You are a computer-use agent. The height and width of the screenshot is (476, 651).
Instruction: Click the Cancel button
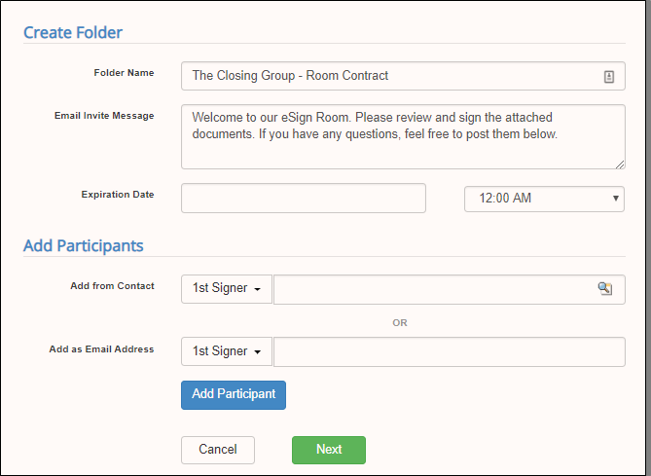click(x=218, y=450)
